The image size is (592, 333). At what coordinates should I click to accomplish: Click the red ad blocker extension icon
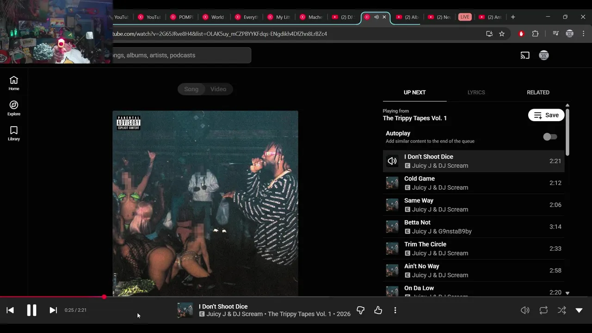(x=521, y=34)
